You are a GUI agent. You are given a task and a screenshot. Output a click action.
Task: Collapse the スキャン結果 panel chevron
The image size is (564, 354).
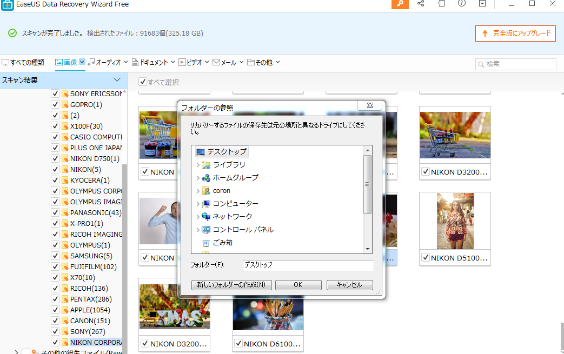pyautogui.click(x=117, y=80)
